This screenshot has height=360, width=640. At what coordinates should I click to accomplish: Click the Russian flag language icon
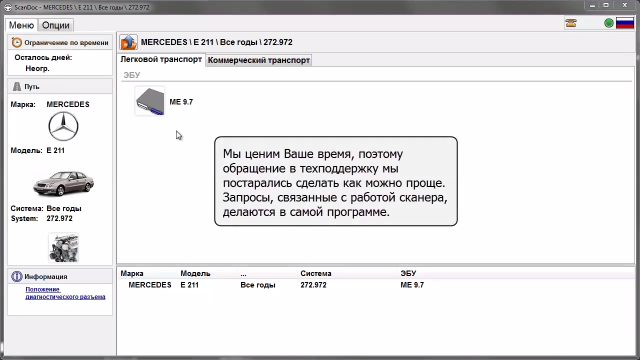[x=625, y=23]
